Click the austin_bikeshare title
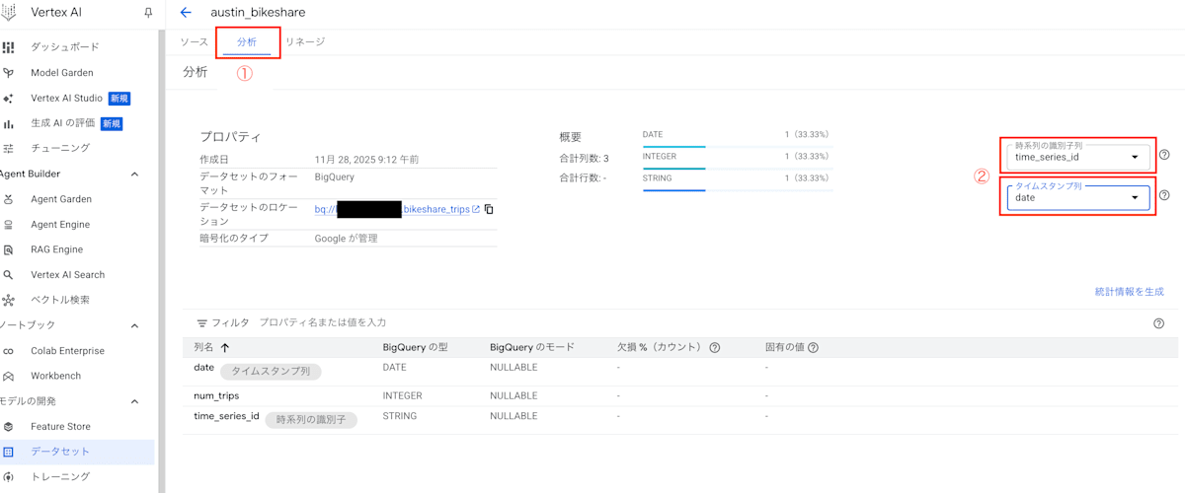Viewport: 1185px width, 493px height. [x=258, y=13]
